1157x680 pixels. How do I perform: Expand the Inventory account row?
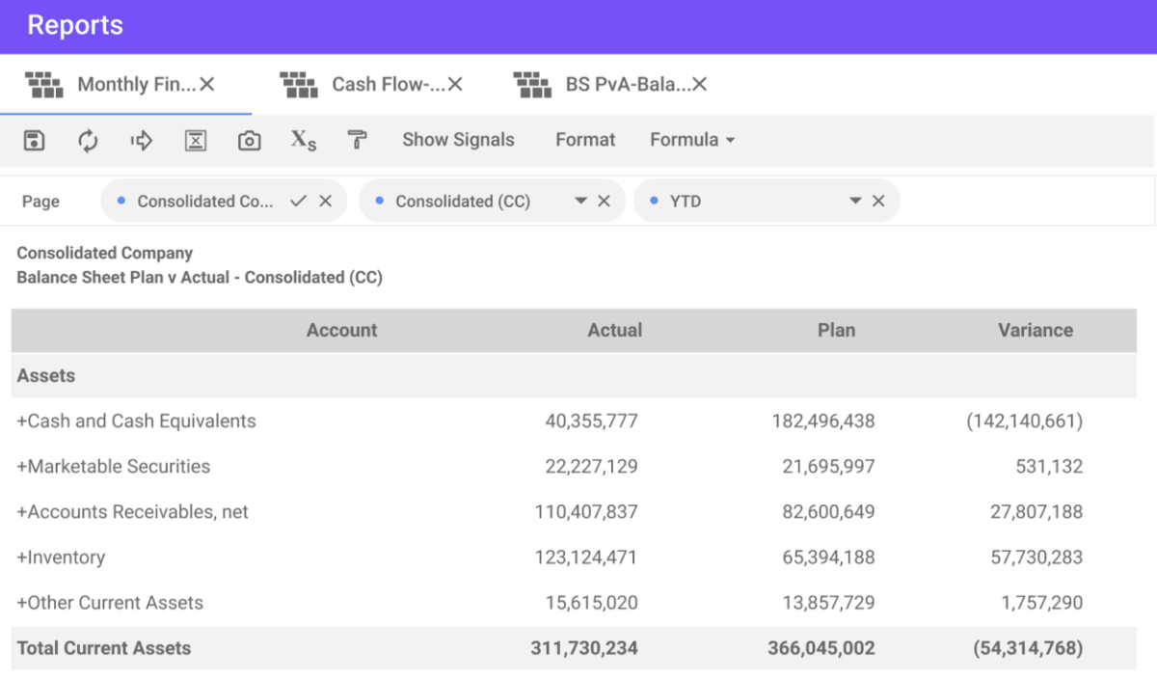pyautogui.click(x=22, y=558)
